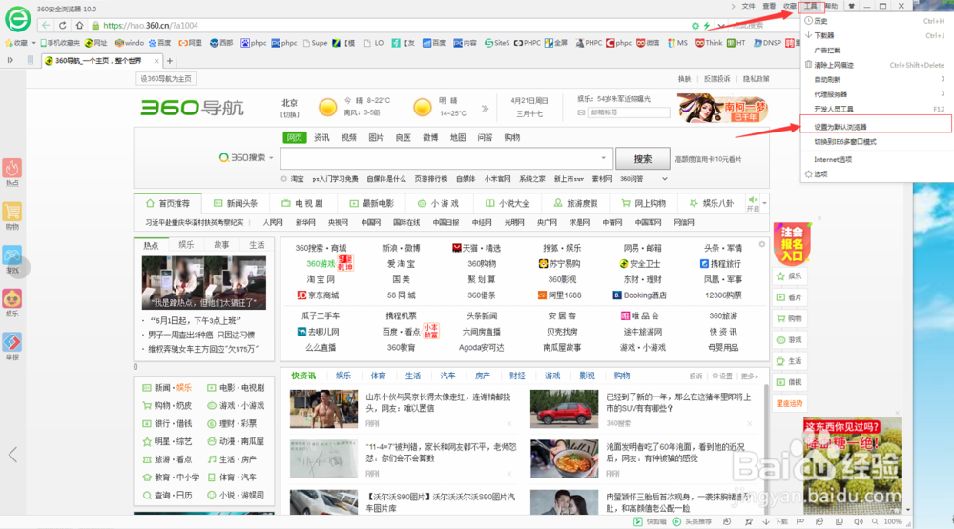Open the 淘宝网 link in site grid
The width and height of the screenshot is (954, 529).
(321, 279)
